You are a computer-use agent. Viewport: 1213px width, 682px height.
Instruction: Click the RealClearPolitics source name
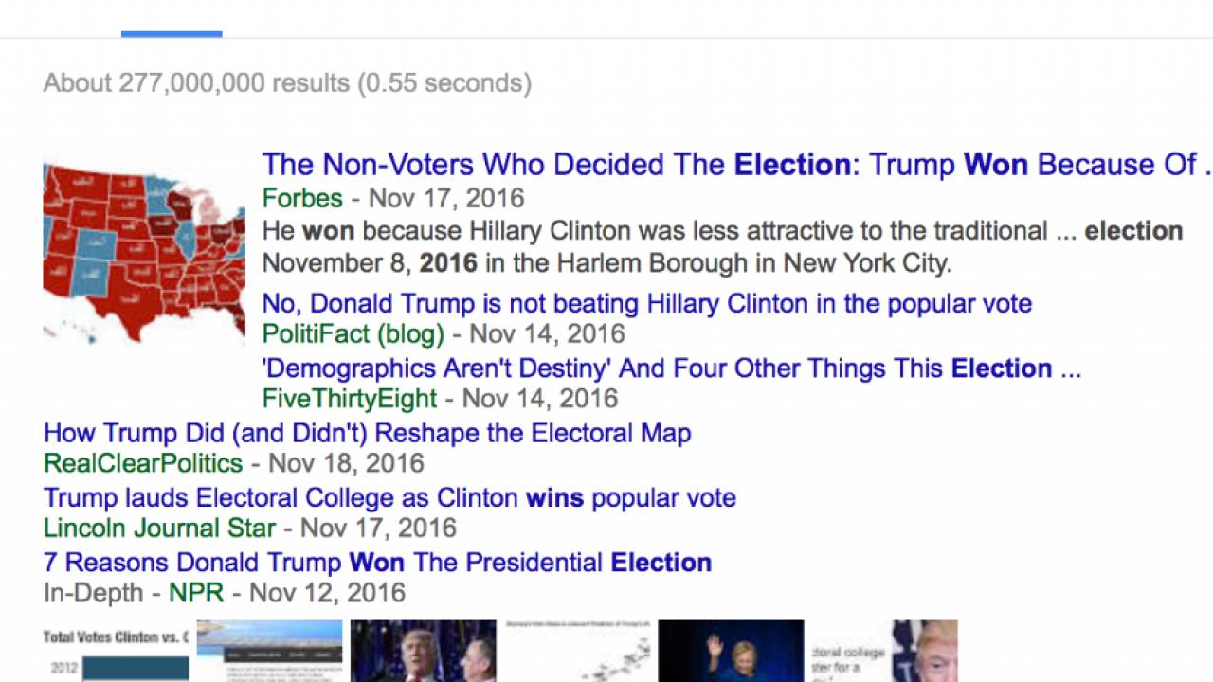pyautogui.click(x=143, y=463)
